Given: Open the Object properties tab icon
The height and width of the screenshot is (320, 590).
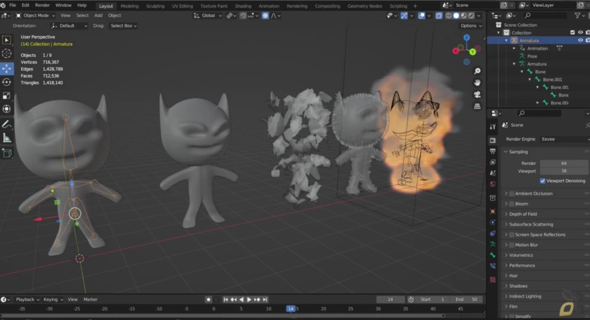Looking at the screenshot, I should tap(493, 211).
